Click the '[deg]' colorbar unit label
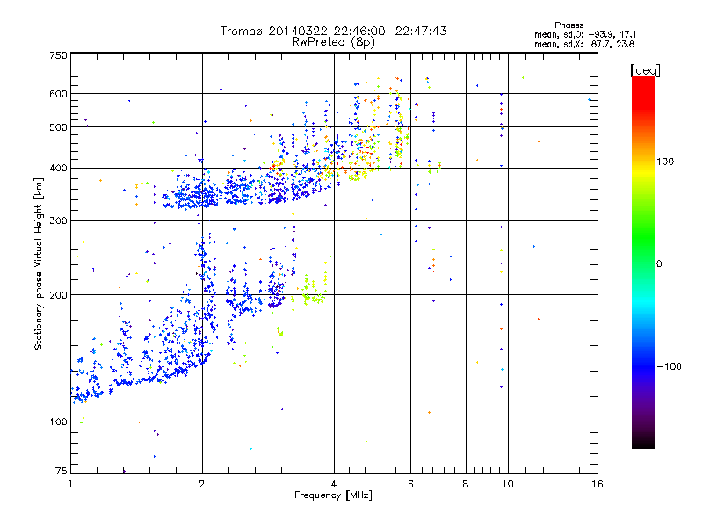The width and height of the screenshot is (703, 527). [645, 70]
